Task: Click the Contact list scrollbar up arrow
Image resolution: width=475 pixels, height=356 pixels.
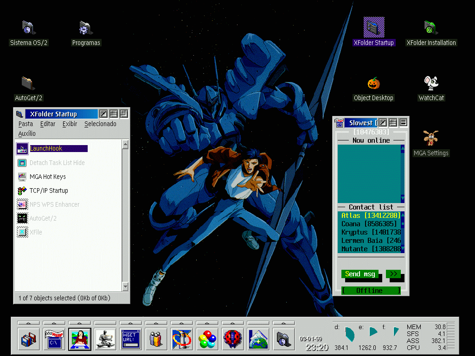Action: tap(403, 215)
